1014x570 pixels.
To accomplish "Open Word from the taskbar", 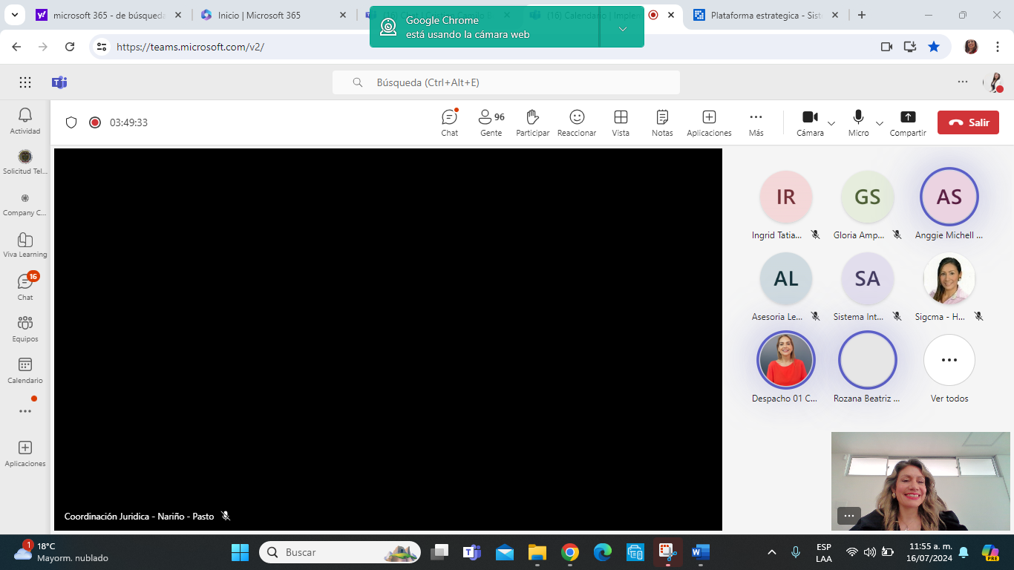I will (700, 552).
